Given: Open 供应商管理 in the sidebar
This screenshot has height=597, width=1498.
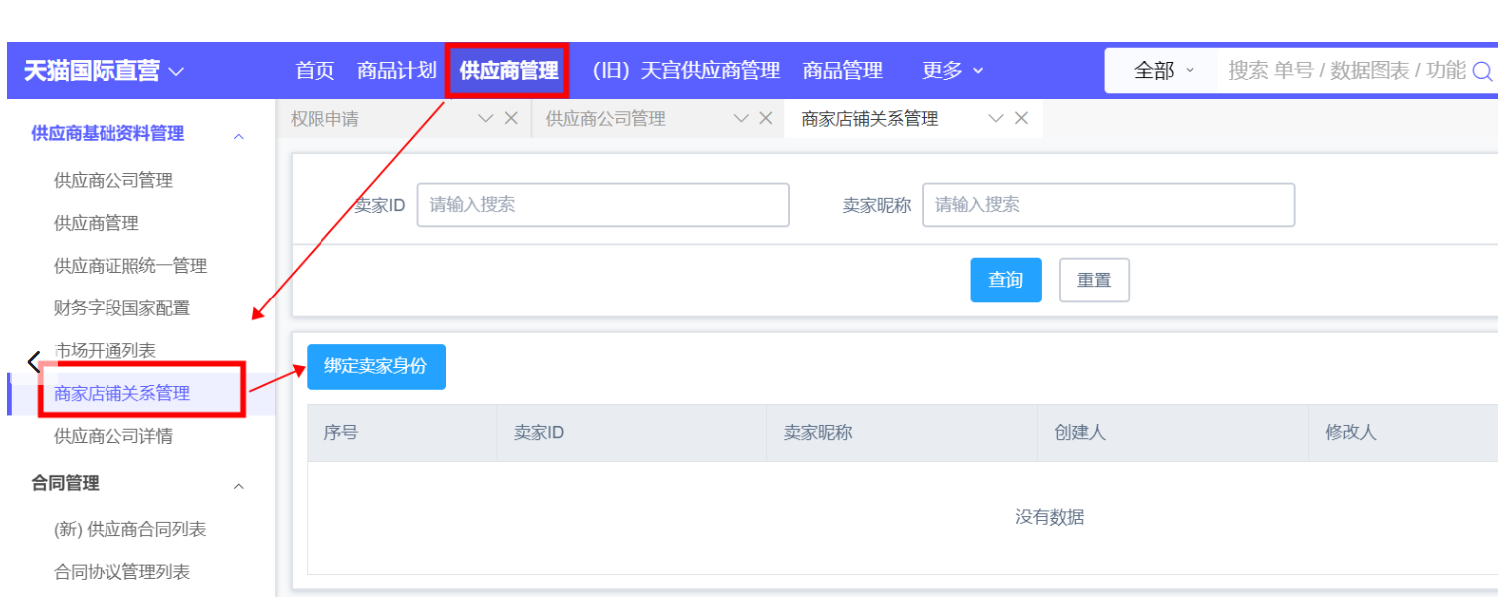Looking at the screenshot, I should (x=97, y=223).
